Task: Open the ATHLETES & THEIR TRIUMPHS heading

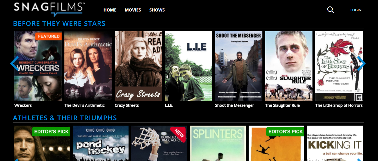Action: pos(65,118)
